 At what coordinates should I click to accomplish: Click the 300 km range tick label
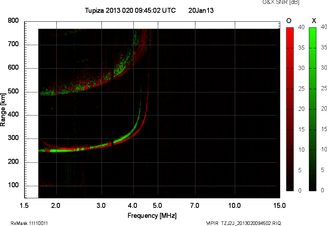point(13,138)
